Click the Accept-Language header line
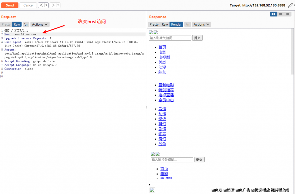The image size is (295, 194). pyautogui.click(x=30, y=65)
